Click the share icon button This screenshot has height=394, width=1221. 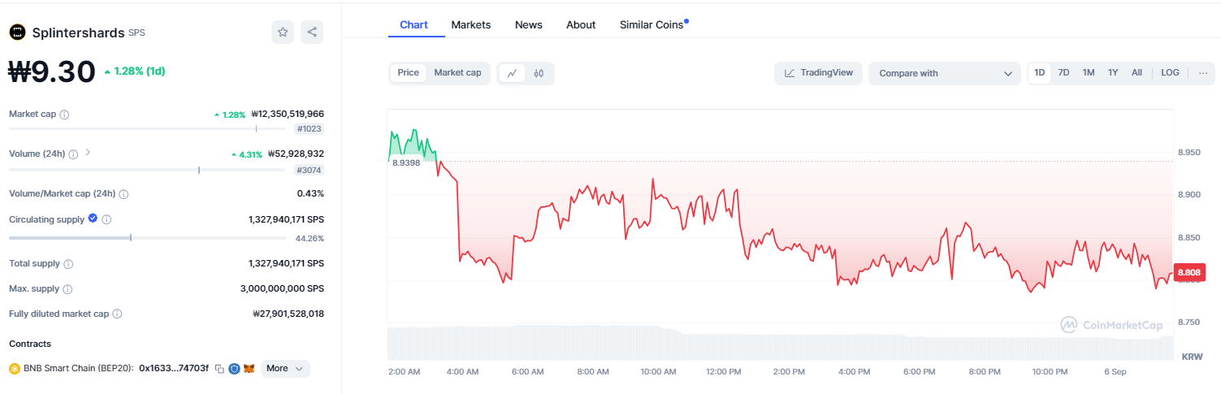pos(312,32)
